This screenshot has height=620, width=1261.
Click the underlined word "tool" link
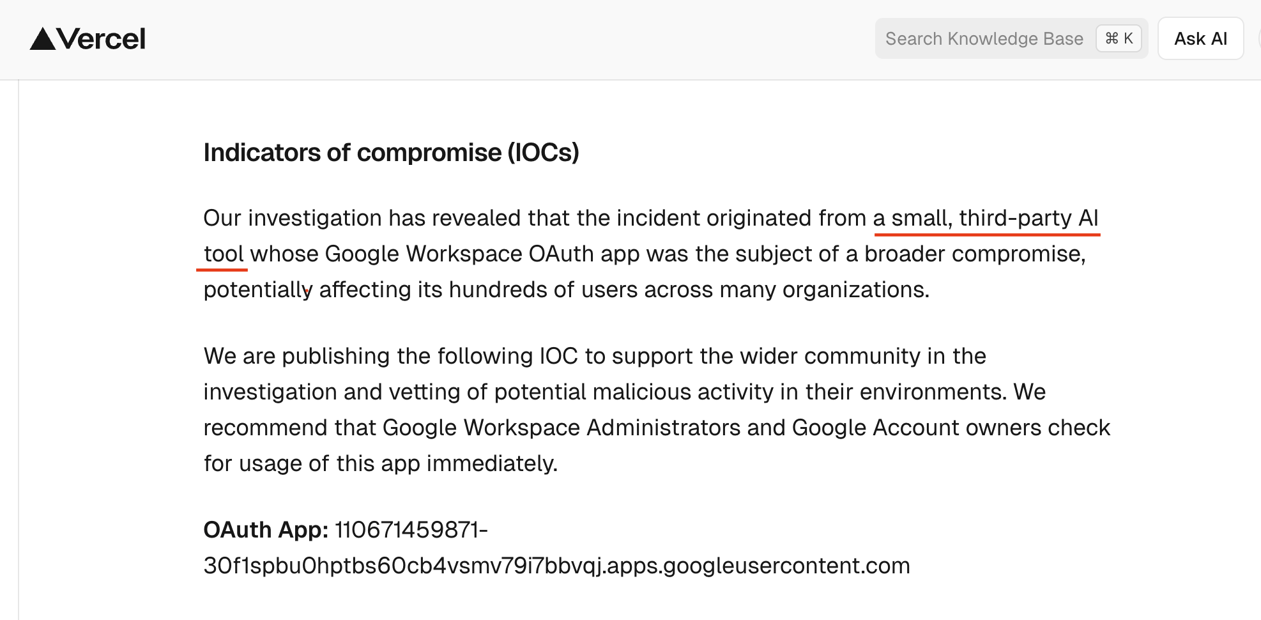[224, 254]
